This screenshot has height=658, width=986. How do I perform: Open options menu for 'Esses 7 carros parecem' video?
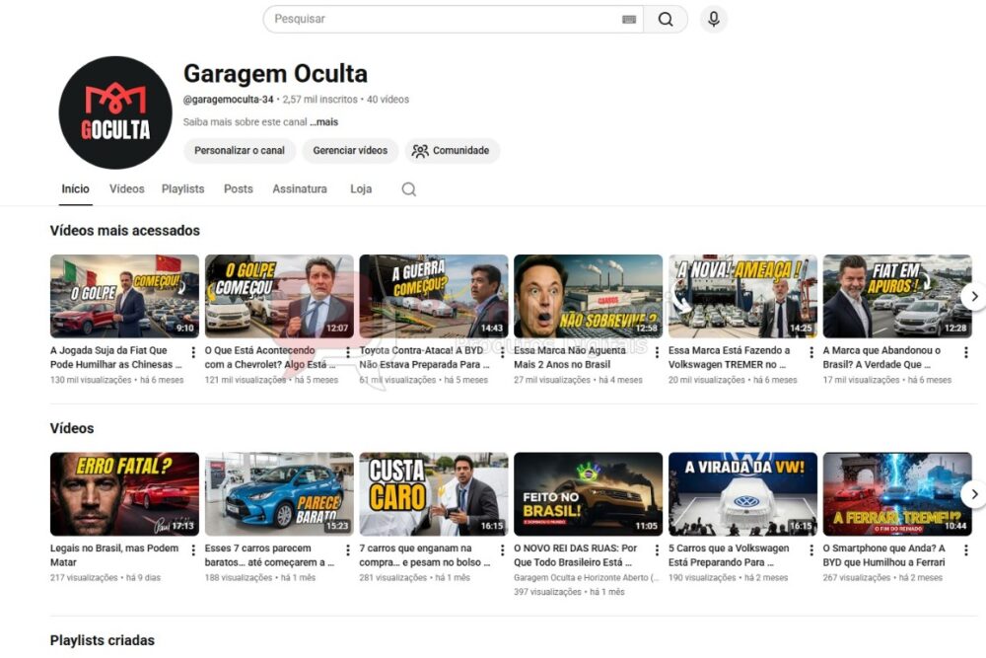[348, 549]
